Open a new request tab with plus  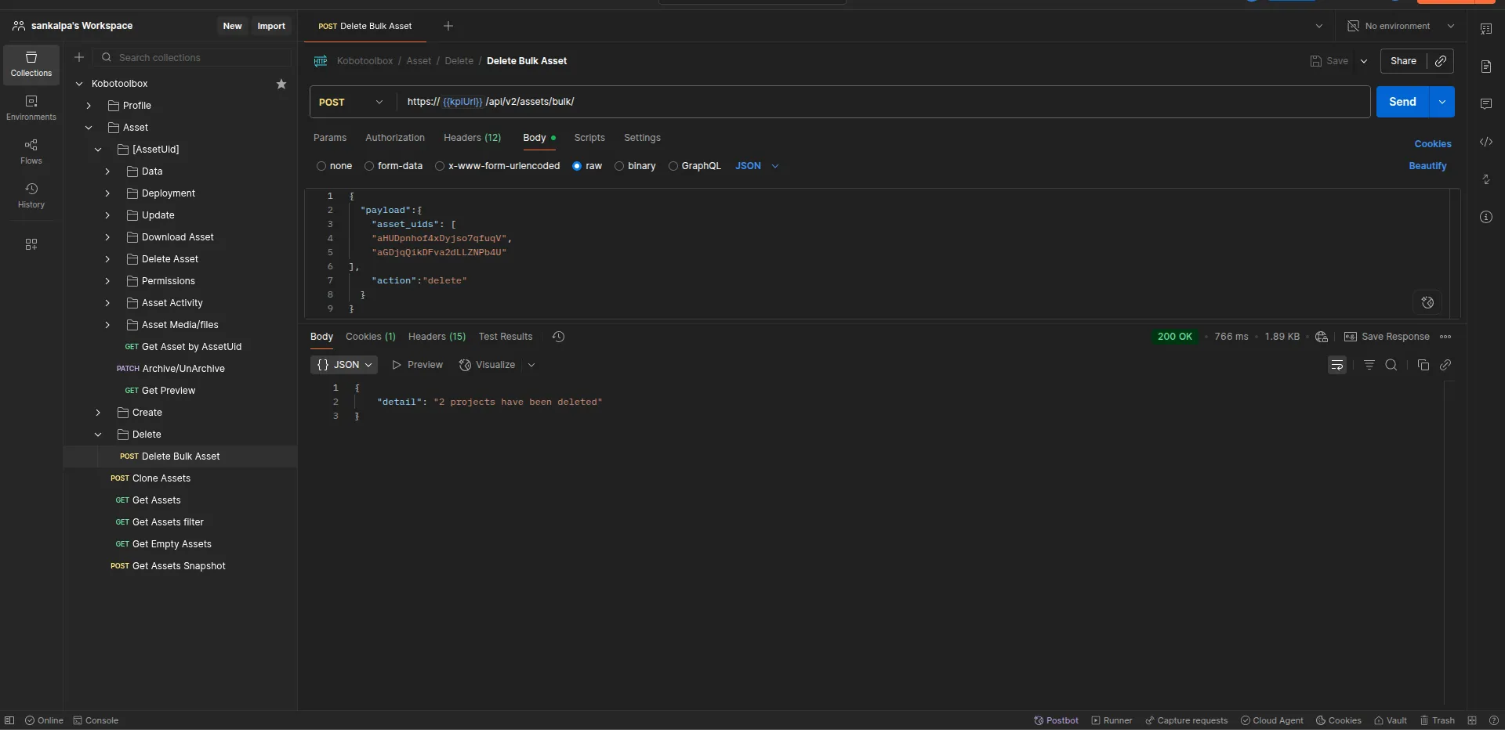[448, 26]
